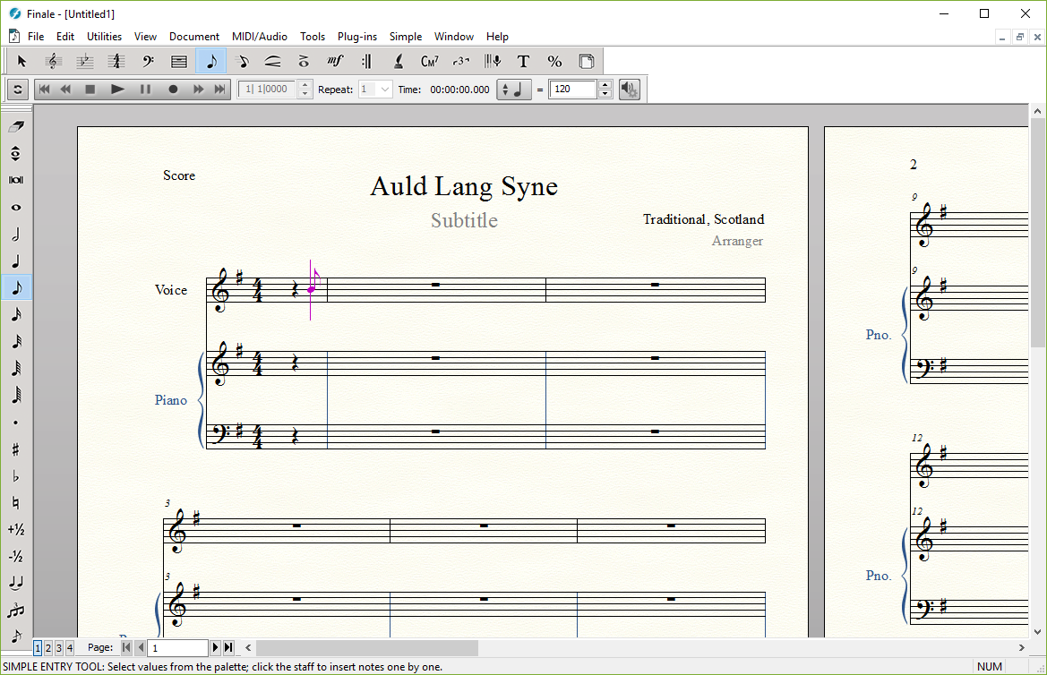Select the double whole note duration
1047x675 pixels.
(x=16, y=180)
